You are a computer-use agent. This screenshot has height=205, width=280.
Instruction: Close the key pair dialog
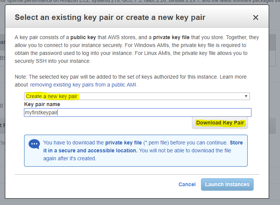click(x=256, y=18)
